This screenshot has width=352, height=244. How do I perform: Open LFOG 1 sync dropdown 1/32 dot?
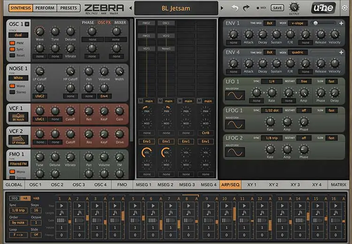[x=272, y=110]
